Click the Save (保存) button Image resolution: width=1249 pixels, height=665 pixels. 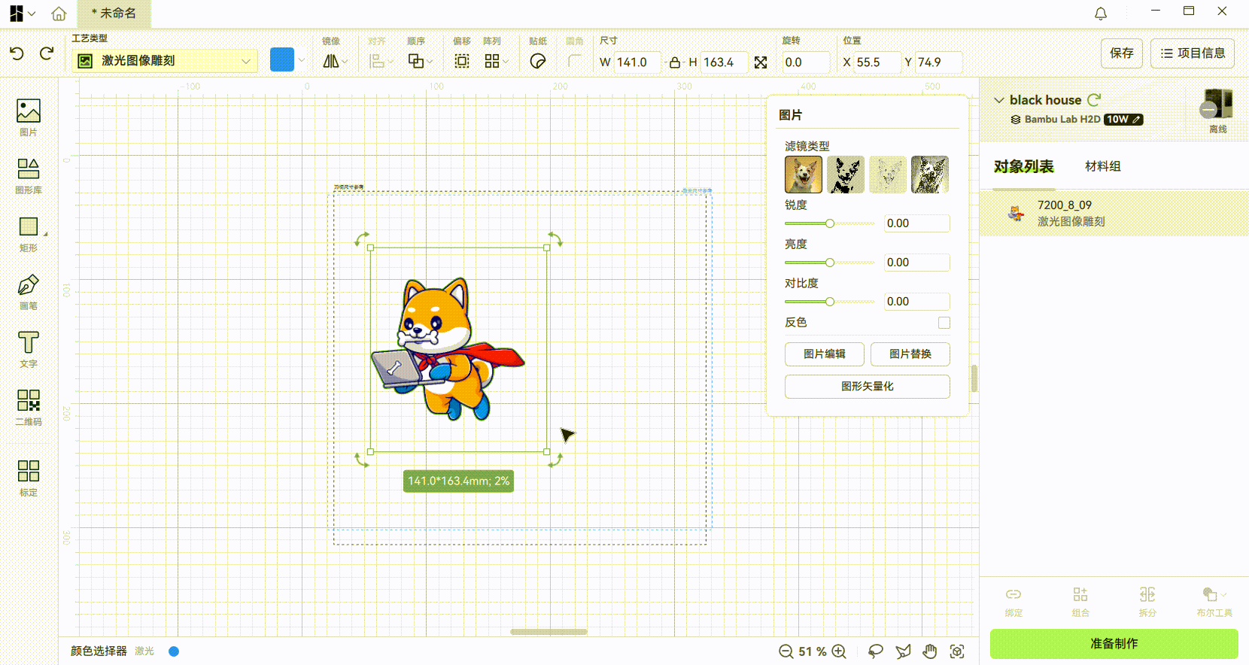point(1122,53)
